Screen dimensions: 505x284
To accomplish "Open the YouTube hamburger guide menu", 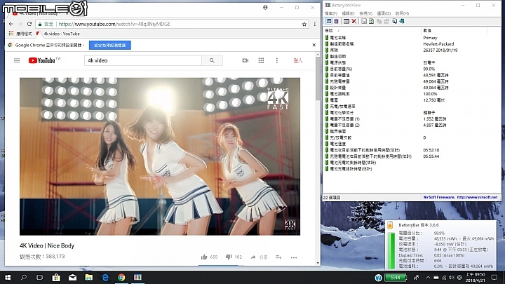I will pyautogui.click(x=17, y=60).
